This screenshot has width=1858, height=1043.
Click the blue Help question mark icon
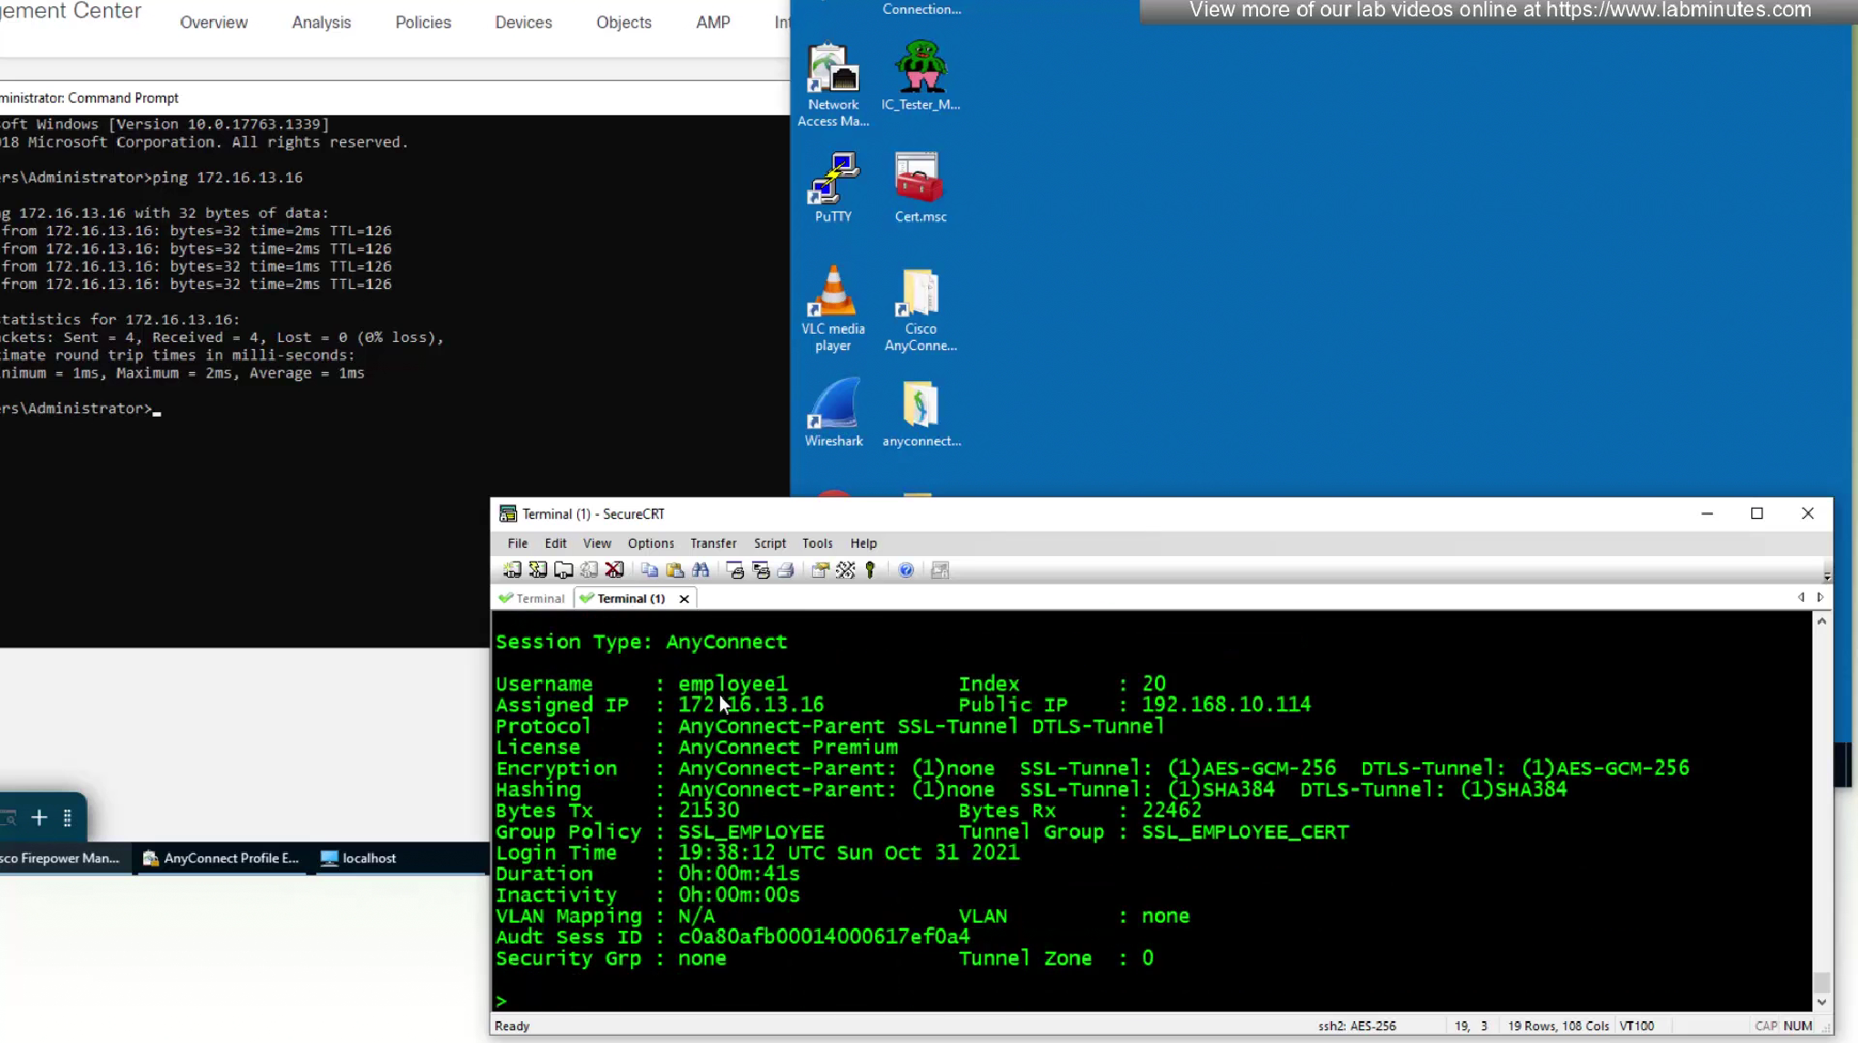(x=906, y=571)
